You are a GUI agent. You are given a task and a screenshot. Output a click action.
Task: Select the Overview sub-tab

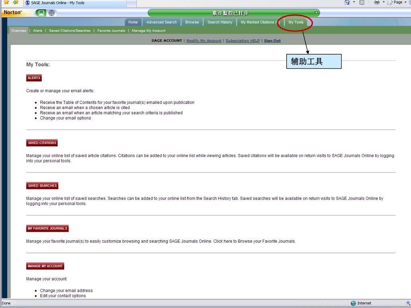18,30
